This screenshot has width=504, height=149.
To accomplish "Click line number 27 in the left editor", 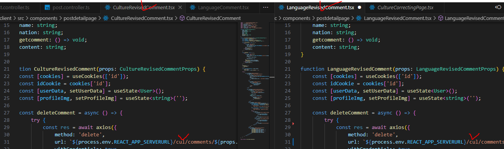I will (6, 113).
